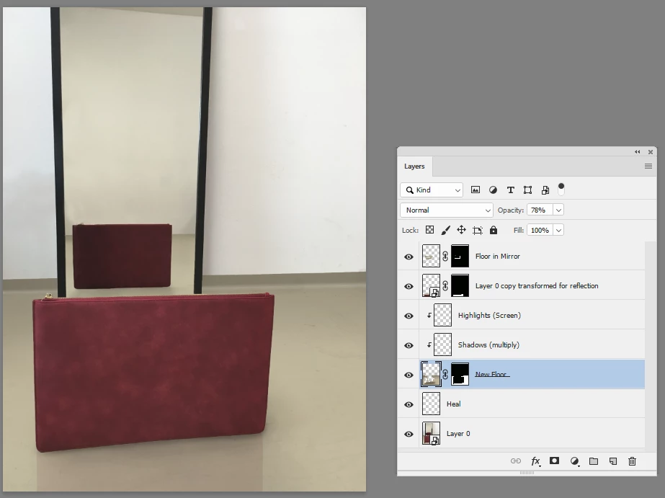Click the pouch reflection in mirror
The height and width of the screenshot is (498, 665).
[122, 256]
